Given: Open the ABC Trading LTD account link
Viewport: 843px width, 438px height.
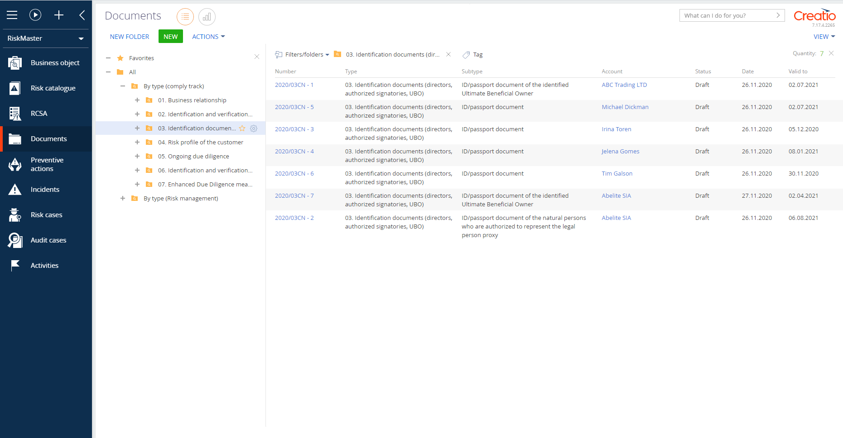Looking at the screenshot, I should (624, 85).
